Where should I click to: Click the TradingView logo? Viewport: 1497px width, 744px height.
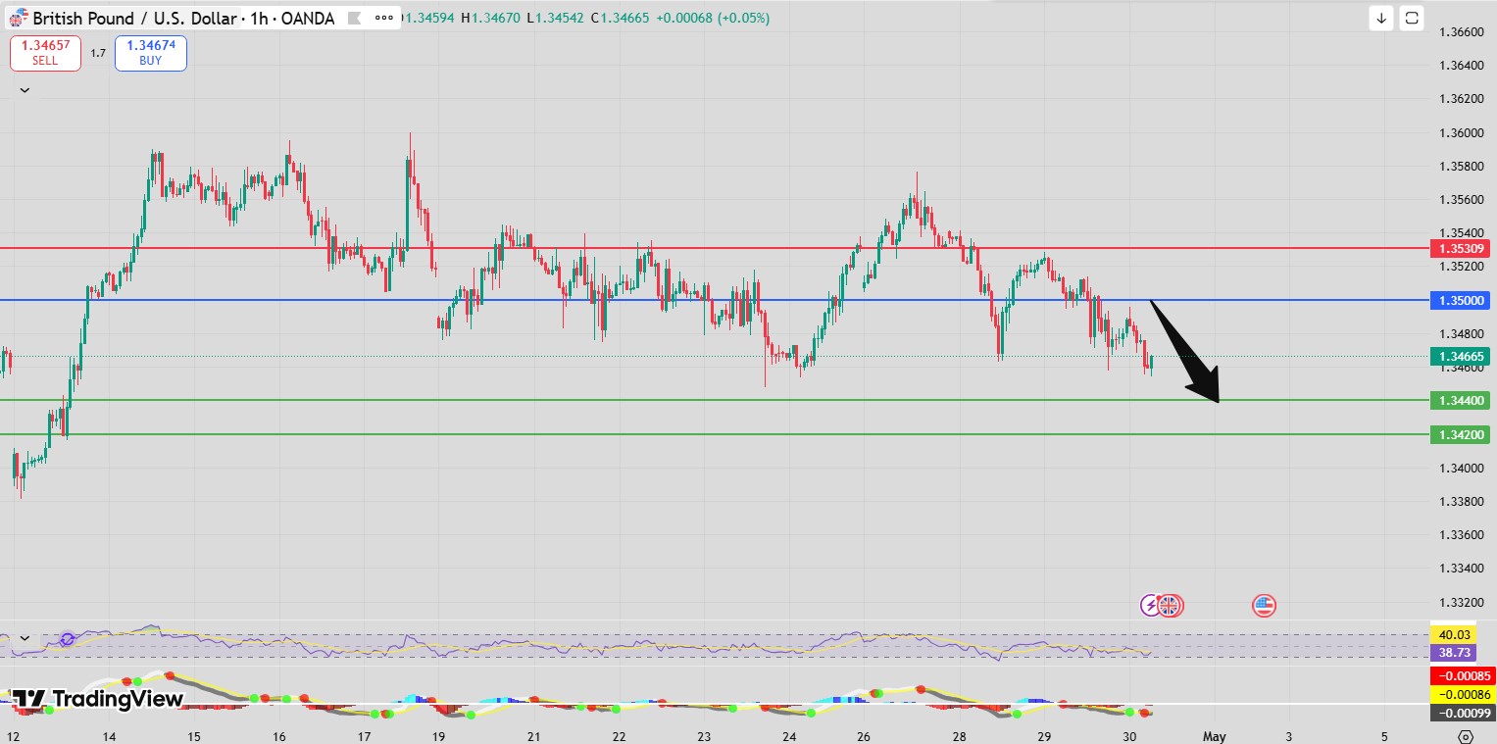click(98, 699)
